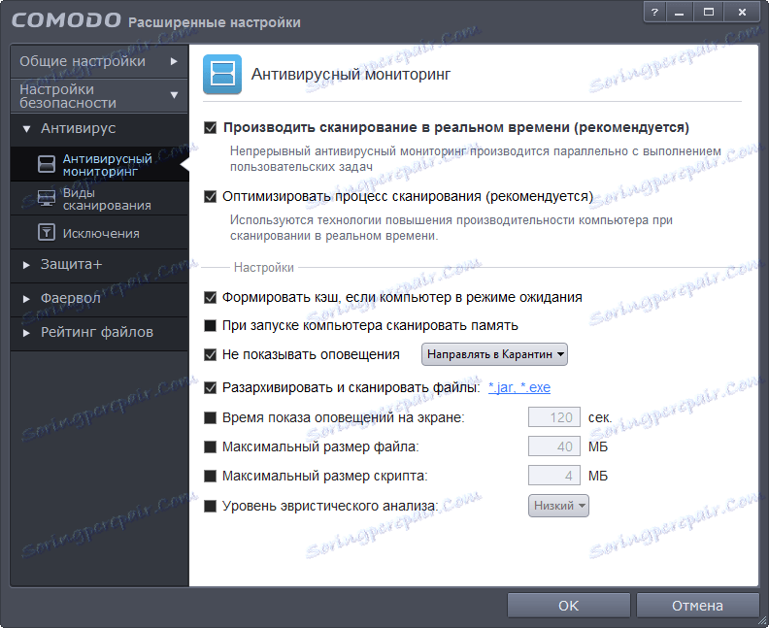Maximize the COMODO settings window
769x628 pixels.
tap(708, 13)
